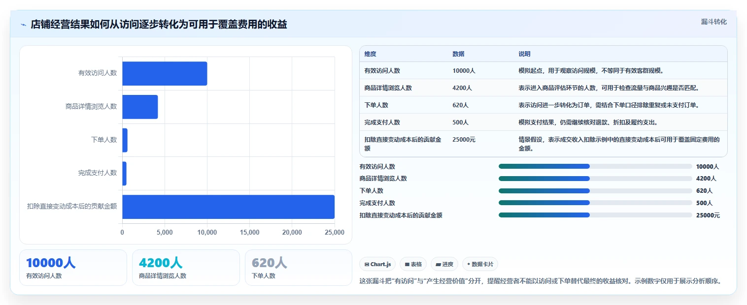Click the 4200人 table cell
This screenshot has width=747, height=305.
click(x=462, y=88)
